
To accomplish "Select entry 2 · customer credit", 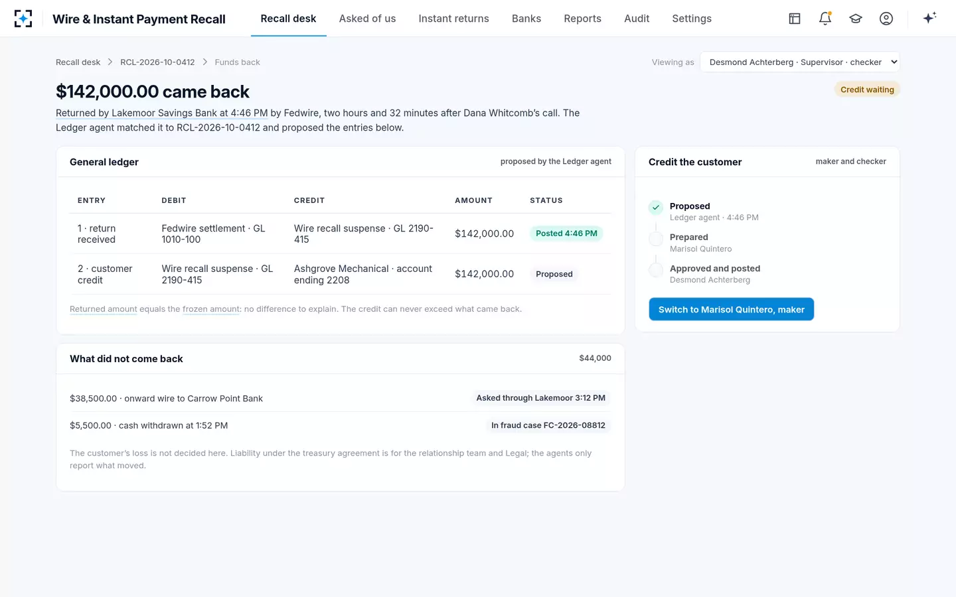I will coord(105,274).
